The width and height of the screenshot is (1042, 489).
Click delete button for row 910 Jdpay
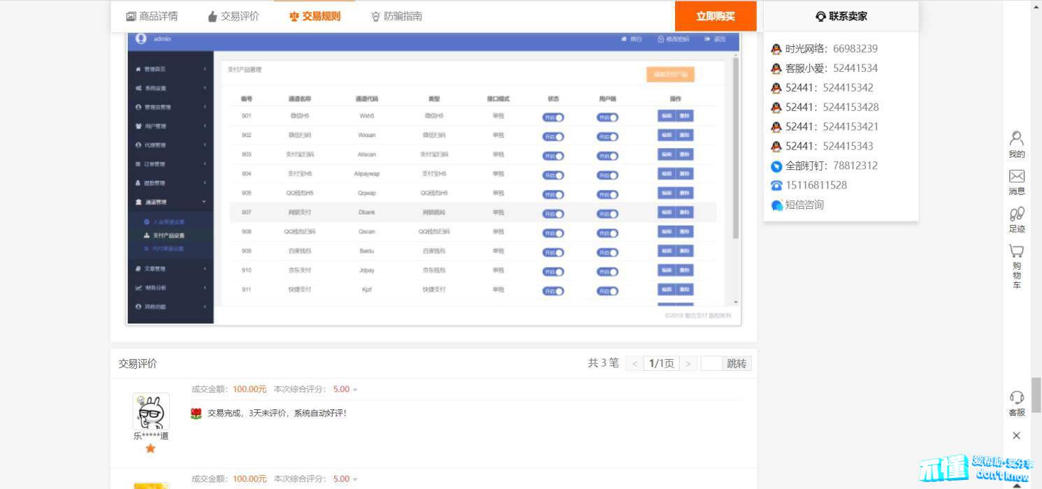click(685, 270)
